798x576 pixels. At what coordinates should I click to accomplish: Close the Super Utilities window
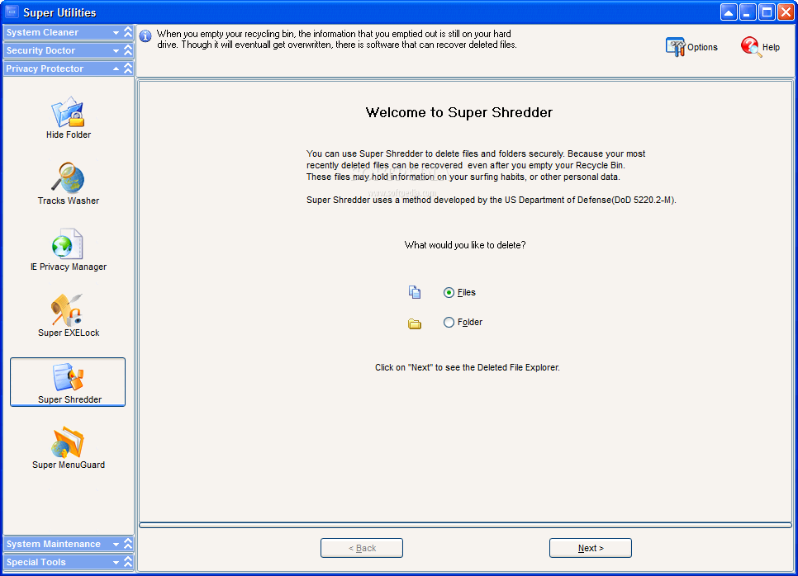(786, 12)
